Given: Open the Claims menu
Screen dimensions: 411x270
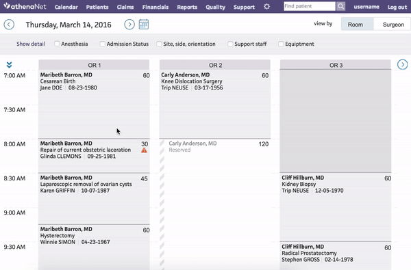Looking at the screenshot, I should (x=125, y=7).
